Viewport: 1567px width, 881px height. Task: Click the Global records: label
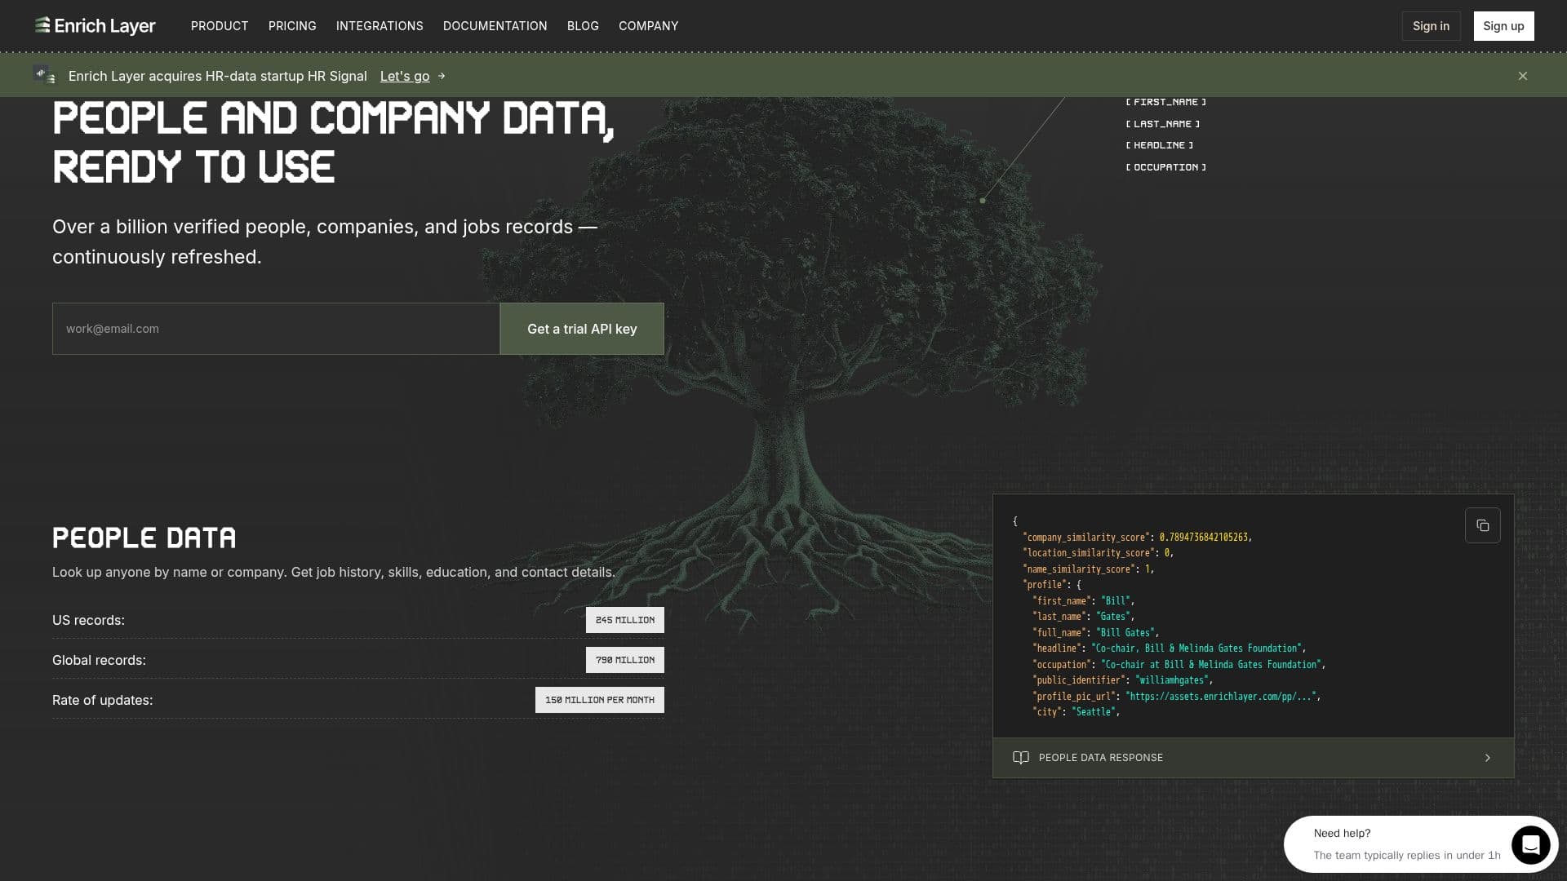point(99,660)
